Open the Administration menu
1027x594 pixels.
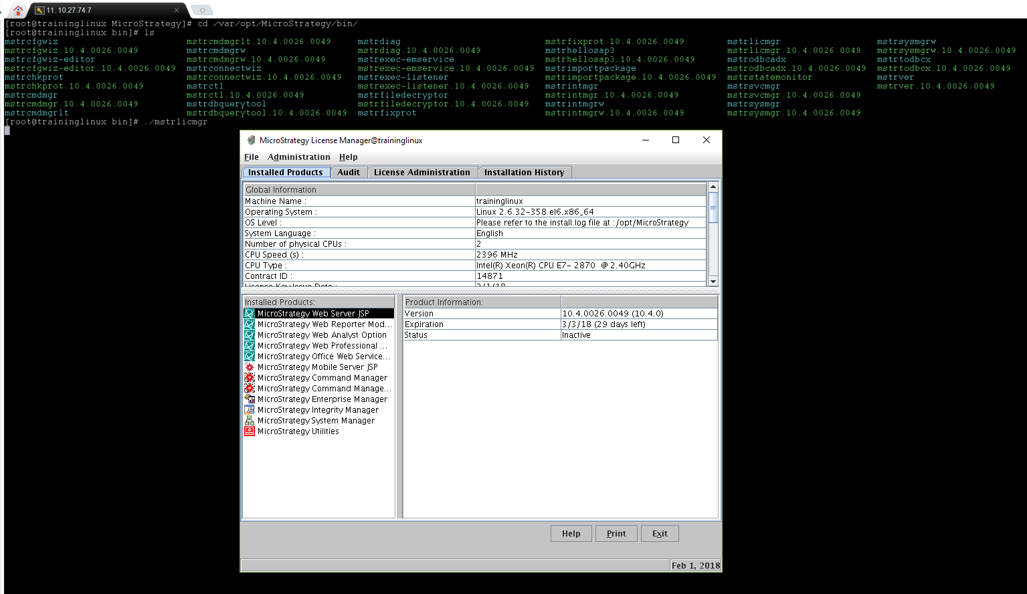click(298, 157)
